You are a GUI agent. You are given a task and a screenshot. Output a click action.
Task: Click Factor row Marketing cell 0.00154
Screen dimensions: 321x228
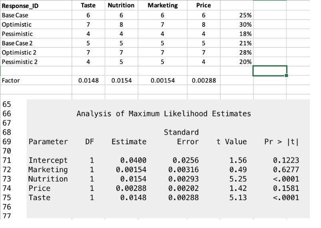(163, 81)
